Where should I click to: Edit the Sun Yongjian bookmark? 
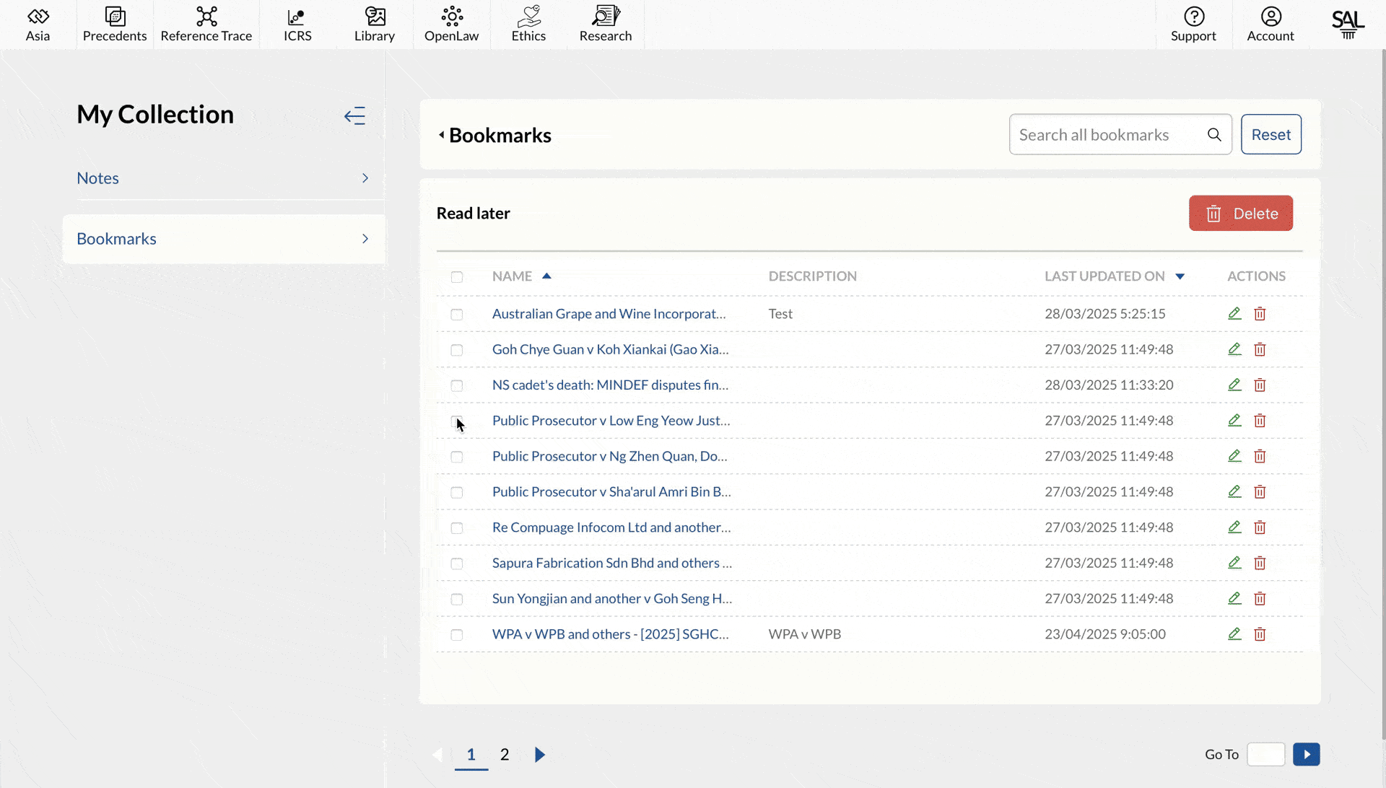click(1234, 598)
